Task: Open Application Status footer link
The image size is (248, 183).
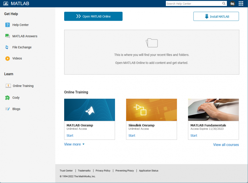Action: tap(148, 171)
